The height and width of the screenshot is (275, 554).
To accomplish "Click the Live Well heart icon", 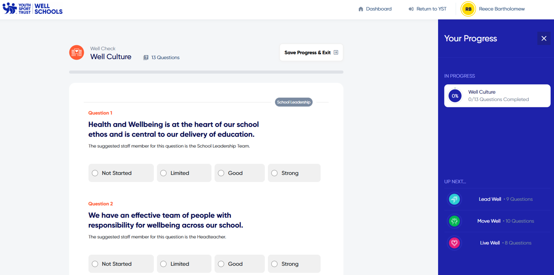I will (454, 243).
